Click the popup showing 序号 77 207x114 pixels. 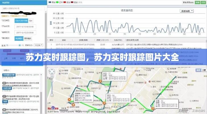115,76
